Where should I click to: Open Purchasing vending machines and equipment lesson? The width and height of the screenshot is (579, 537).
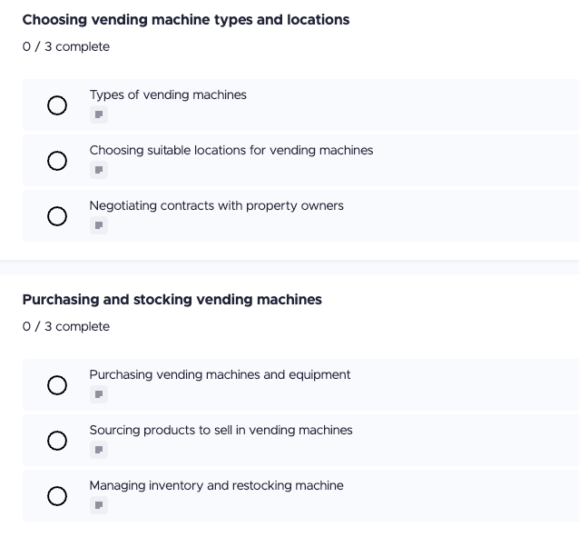(220, 374)
